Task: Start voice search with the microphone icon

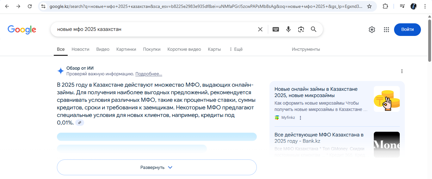Action: point(288,29)
